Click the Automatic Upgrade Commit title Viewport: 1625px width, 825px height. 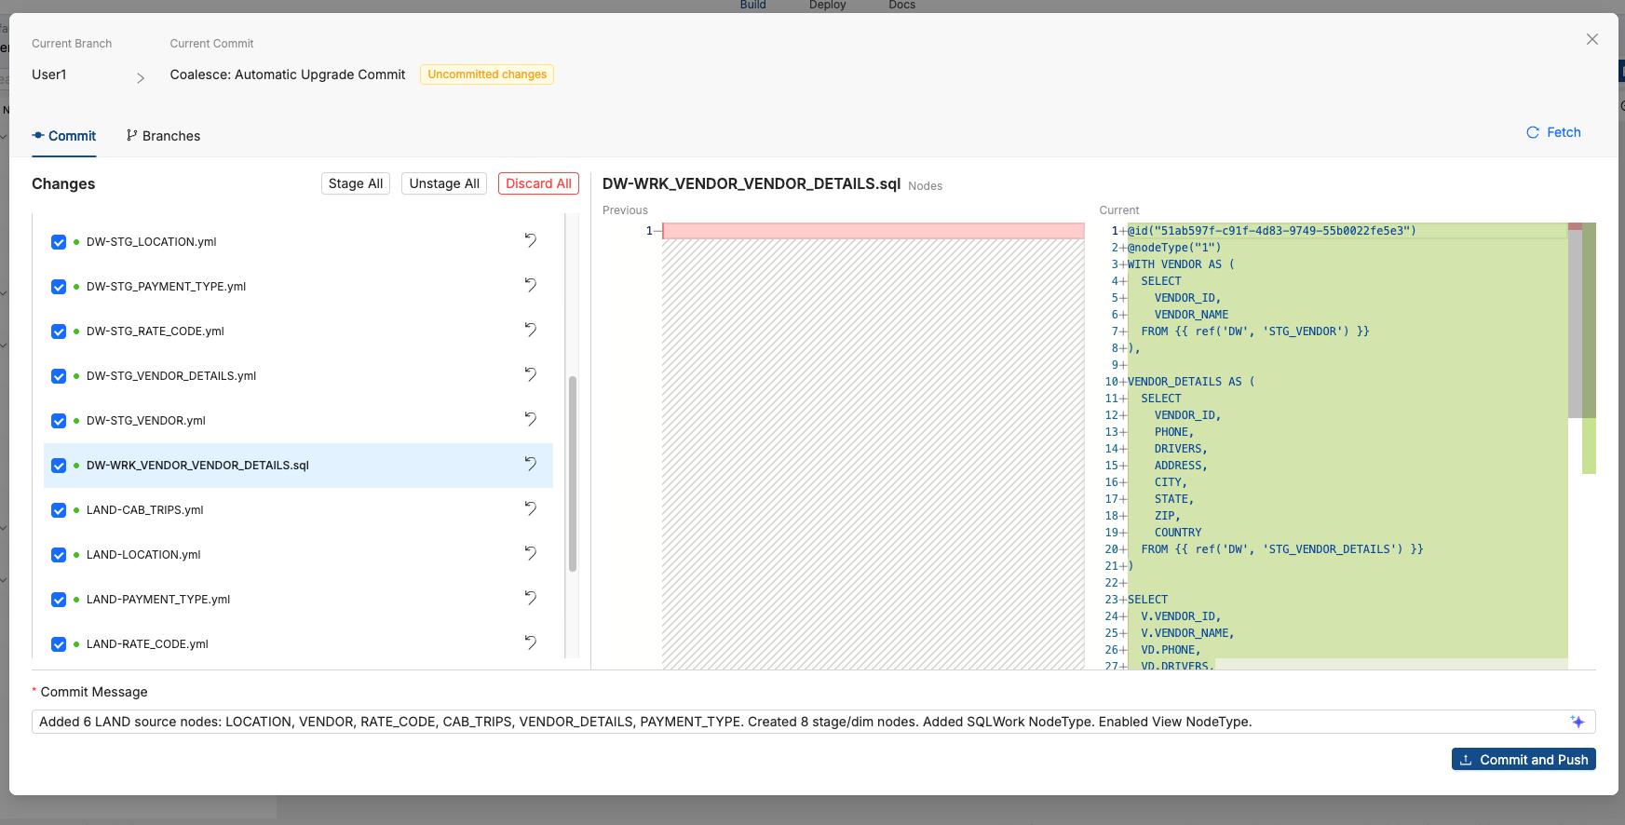click(x=288, y=74)
